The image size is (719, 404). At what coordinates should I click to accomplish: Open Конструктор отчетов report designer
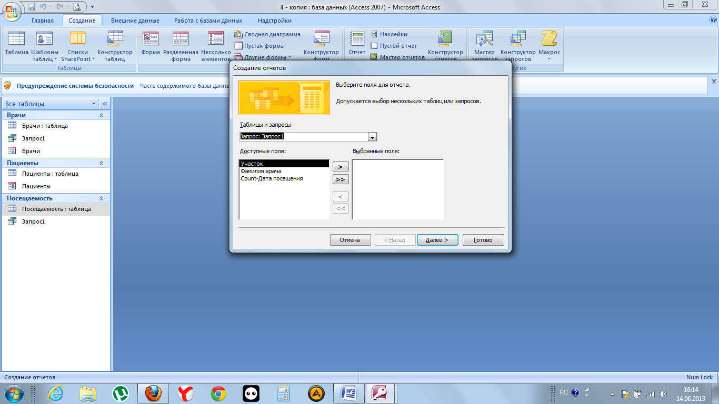coord(445,46)
